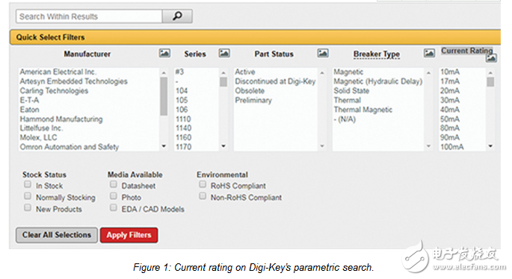The width and height of the screenshot is (512, 279).
Task: Click the image icon next to Manufacturer
Action: point(164,53)
